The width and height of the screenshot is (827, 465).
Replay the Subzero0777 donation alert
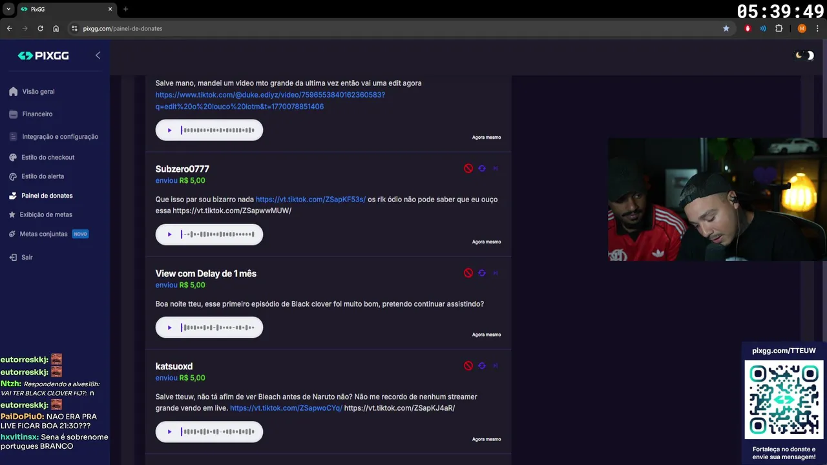click(482, 169)
